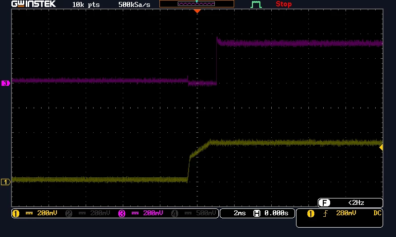Click the green acquisition mode waveform icon
The width and height of the screenshot is (396, 237).
pyautogui.click(x=256, y=4)
